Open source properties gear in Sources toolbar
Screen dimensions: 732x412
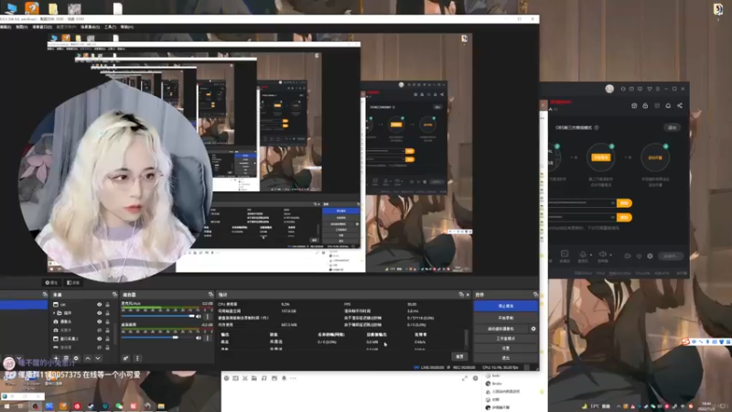[x=76, y=358]
